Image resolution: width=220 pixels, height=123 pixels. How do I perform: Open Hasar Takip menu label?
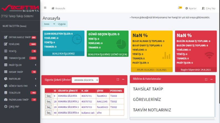click(16, 72)
